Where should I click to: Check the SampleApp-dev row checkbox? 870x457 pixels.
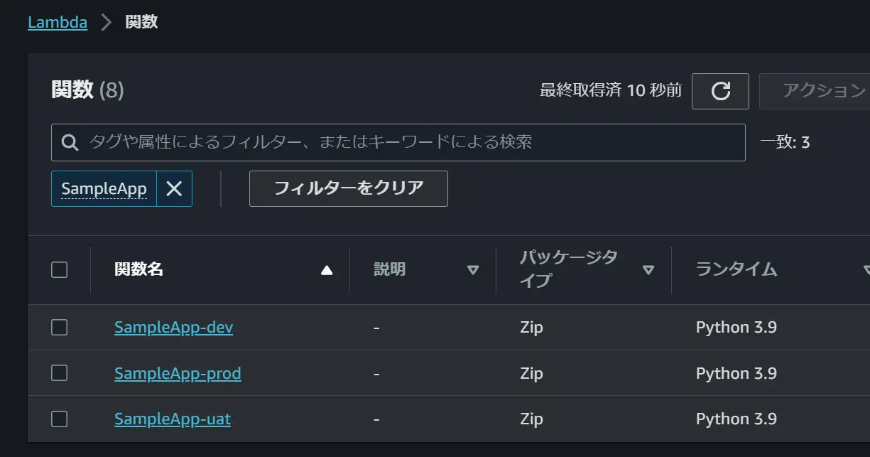click(x=60, y=327)
